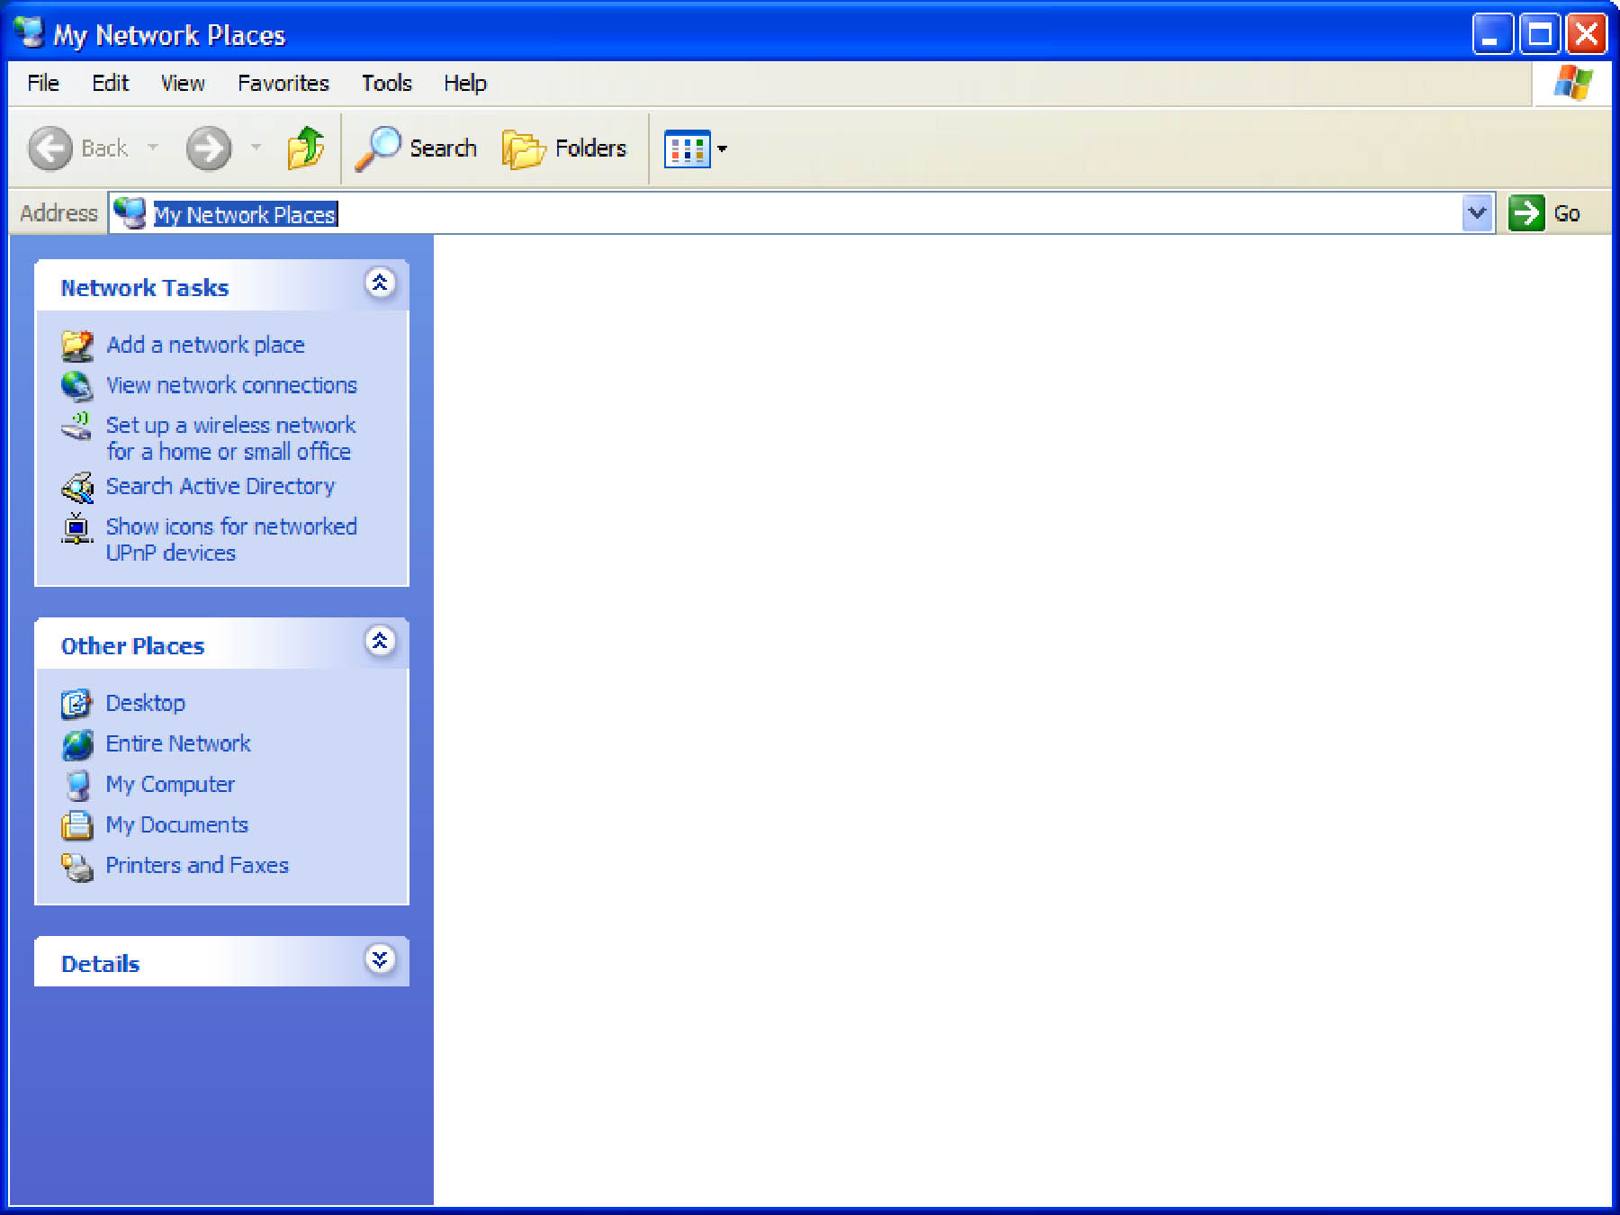Click the Views grid icon

point(687,148)
